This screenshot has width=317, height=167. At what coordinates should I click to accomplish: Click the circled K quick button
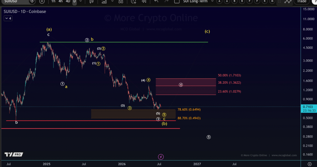(265, 2)
